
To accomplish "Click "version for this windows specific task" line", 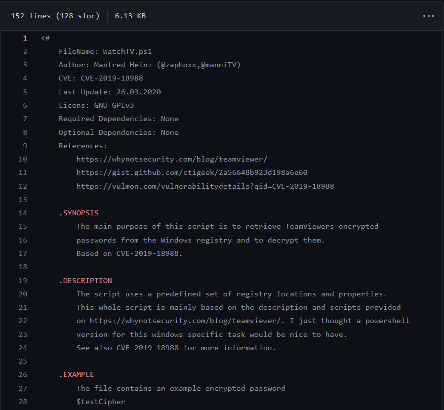I will (x=212, y=335).
